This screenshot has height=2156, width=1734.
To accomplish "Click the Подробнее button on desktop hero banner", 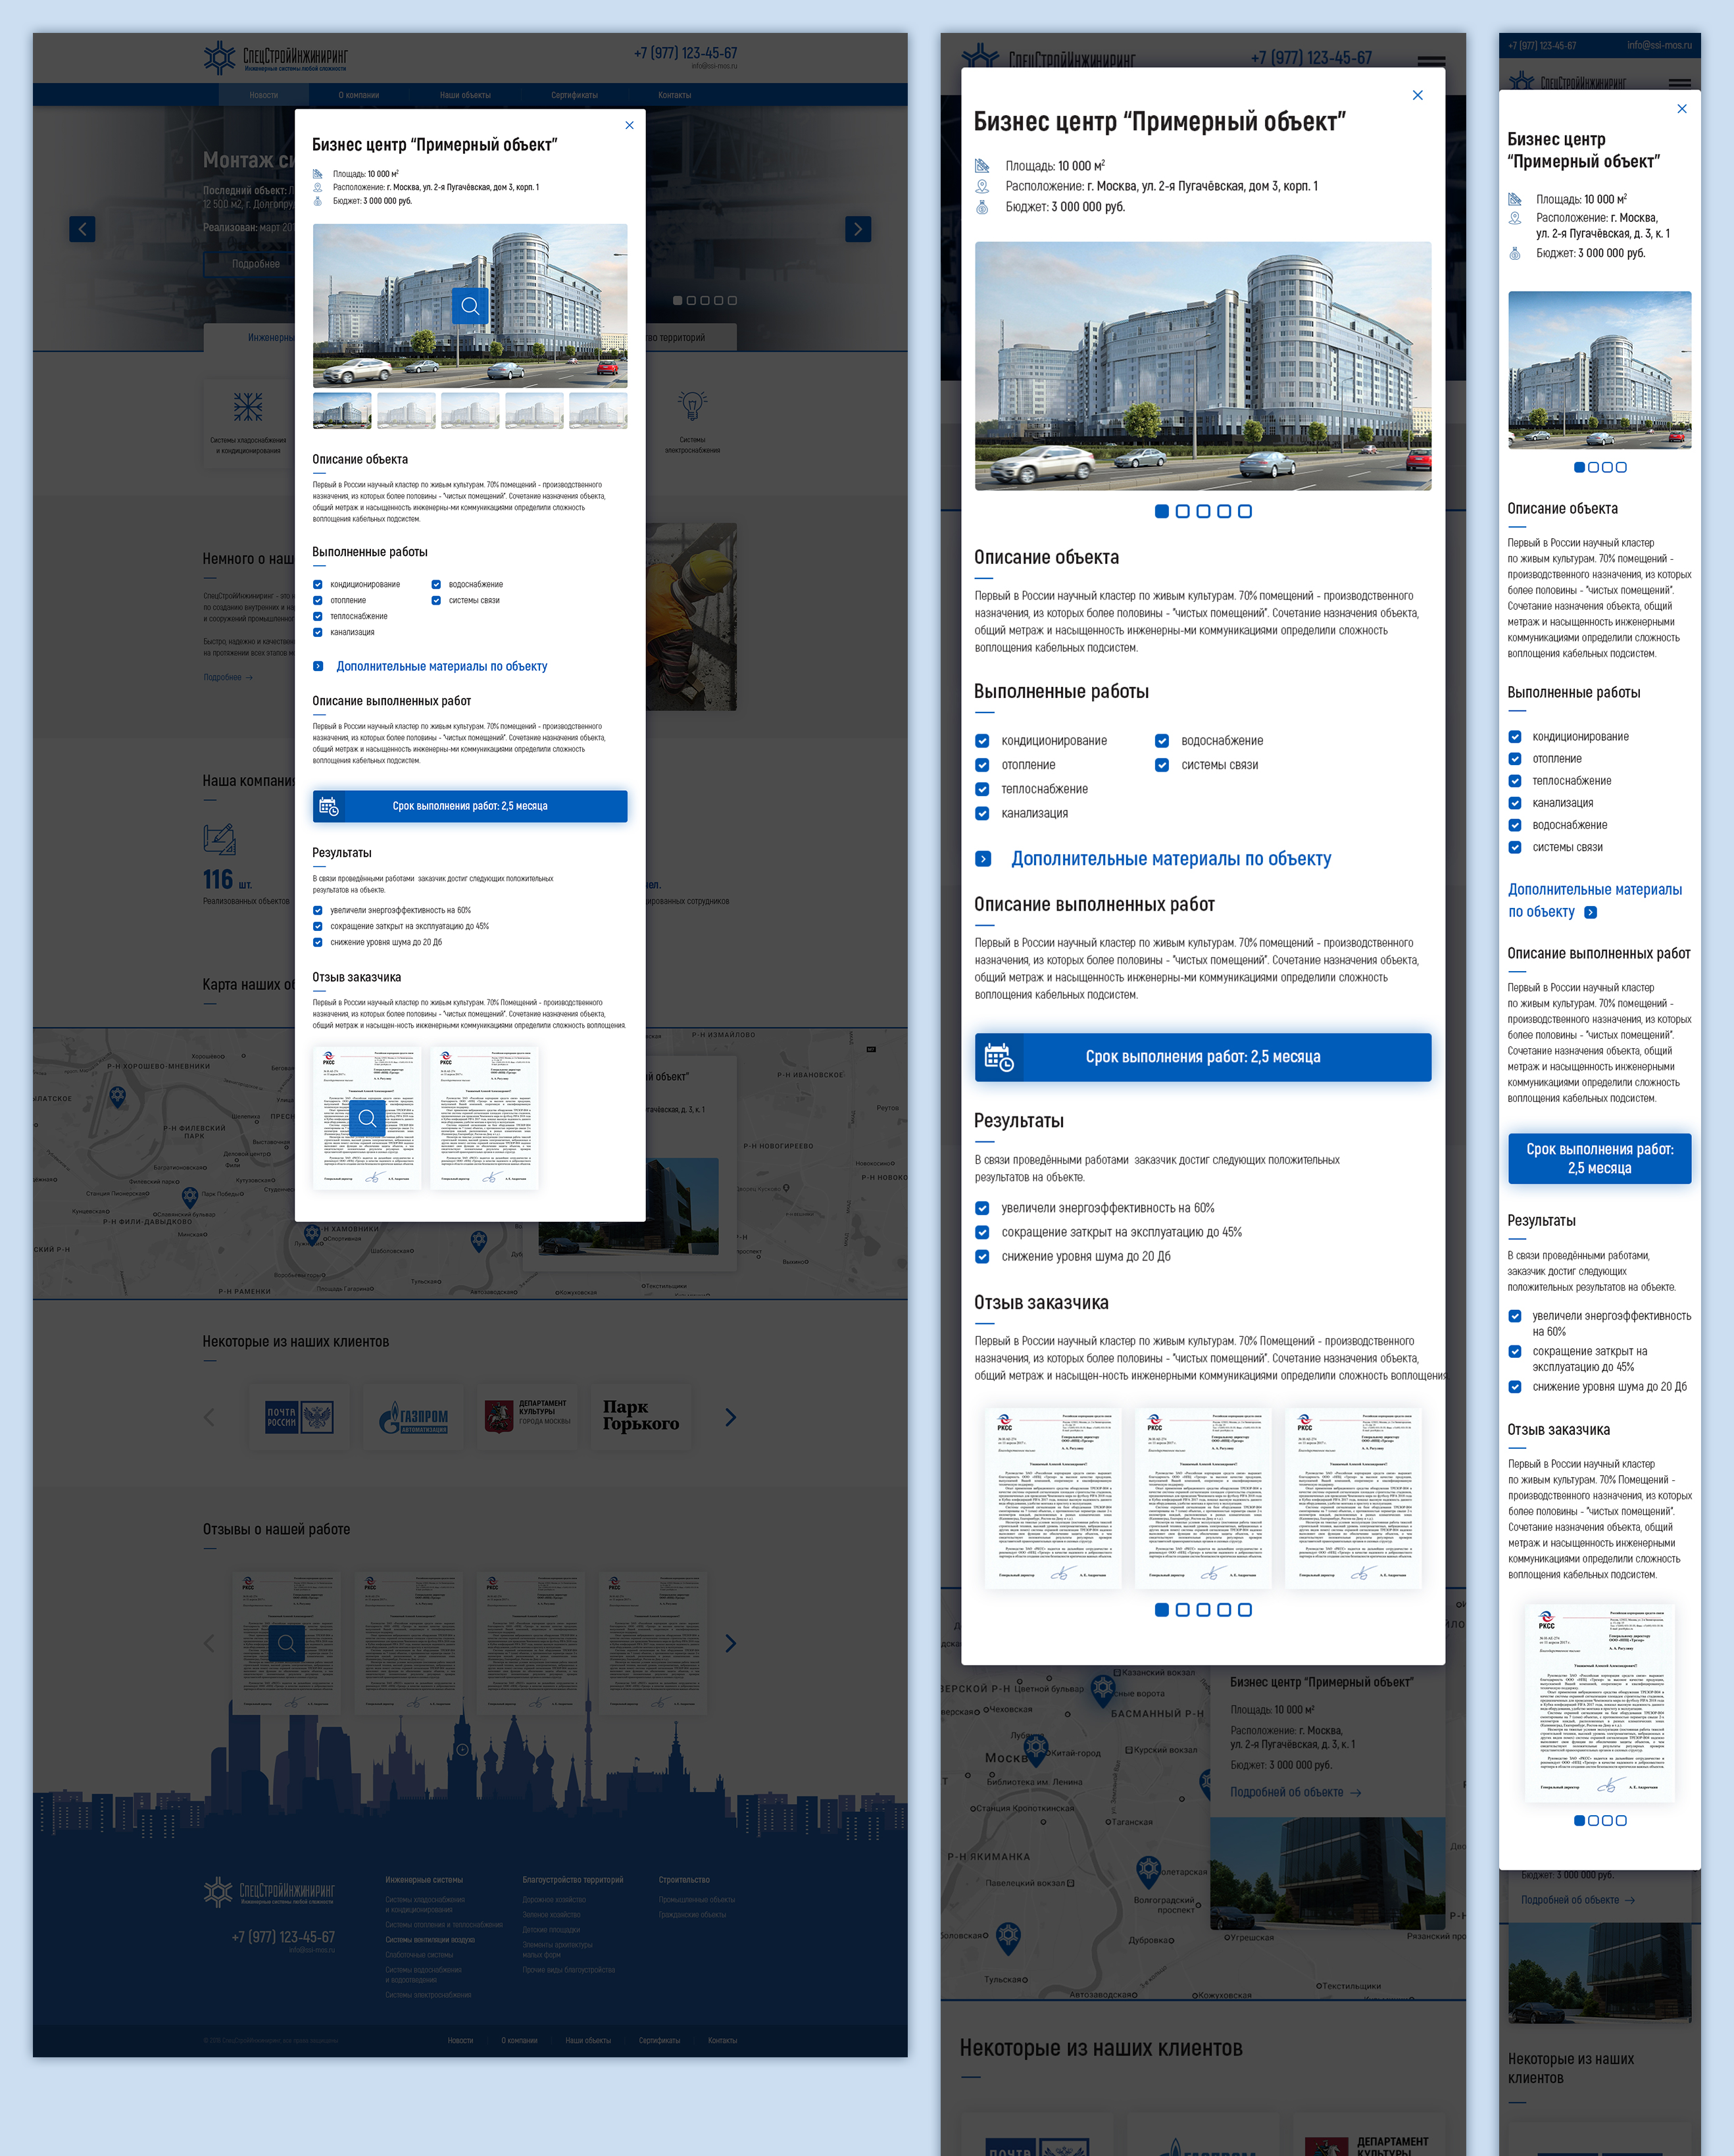I will [256, 264].
